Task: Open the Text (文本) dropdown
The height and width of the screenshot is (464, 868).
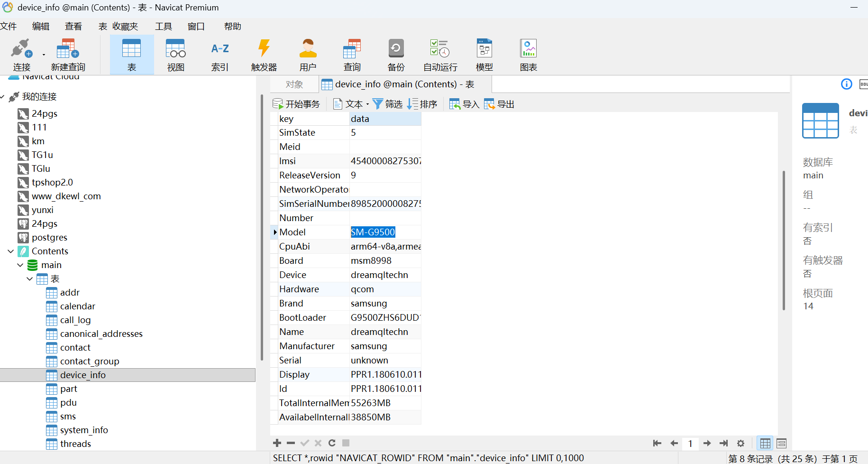Action: click(x=351, y=104)
